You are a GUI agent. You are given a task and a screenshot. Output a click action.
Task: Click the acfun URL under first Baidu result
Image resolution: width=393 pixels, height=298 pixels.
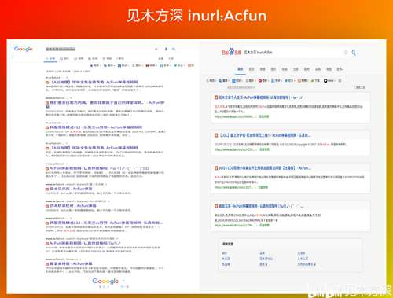235,116
